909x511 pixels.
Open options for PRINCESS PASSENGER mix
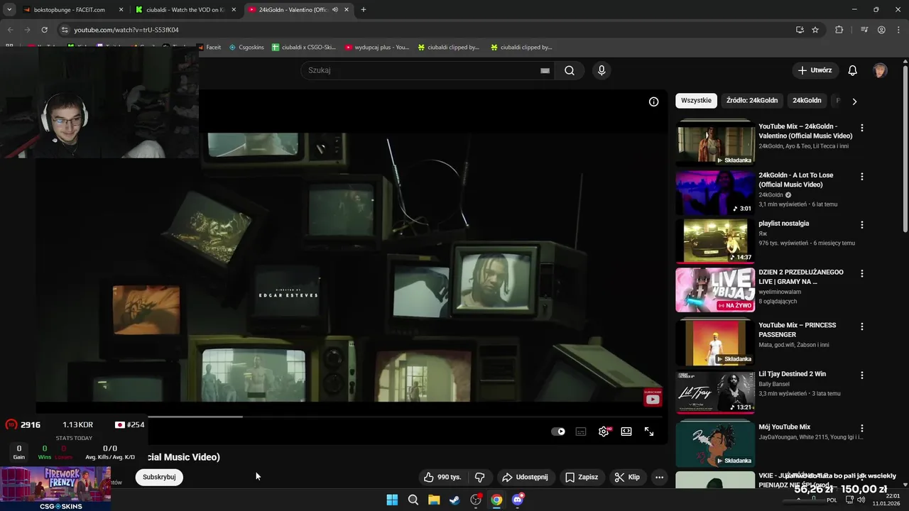[x=862, y=326]
